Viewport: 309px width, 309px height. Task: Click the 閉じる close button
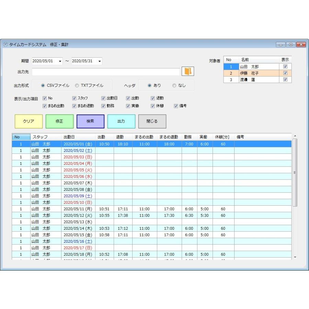(x=152, y=122)
